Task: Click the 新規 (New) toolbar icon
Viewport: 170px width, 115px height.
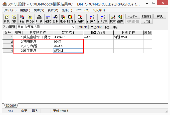Action: 6,19
